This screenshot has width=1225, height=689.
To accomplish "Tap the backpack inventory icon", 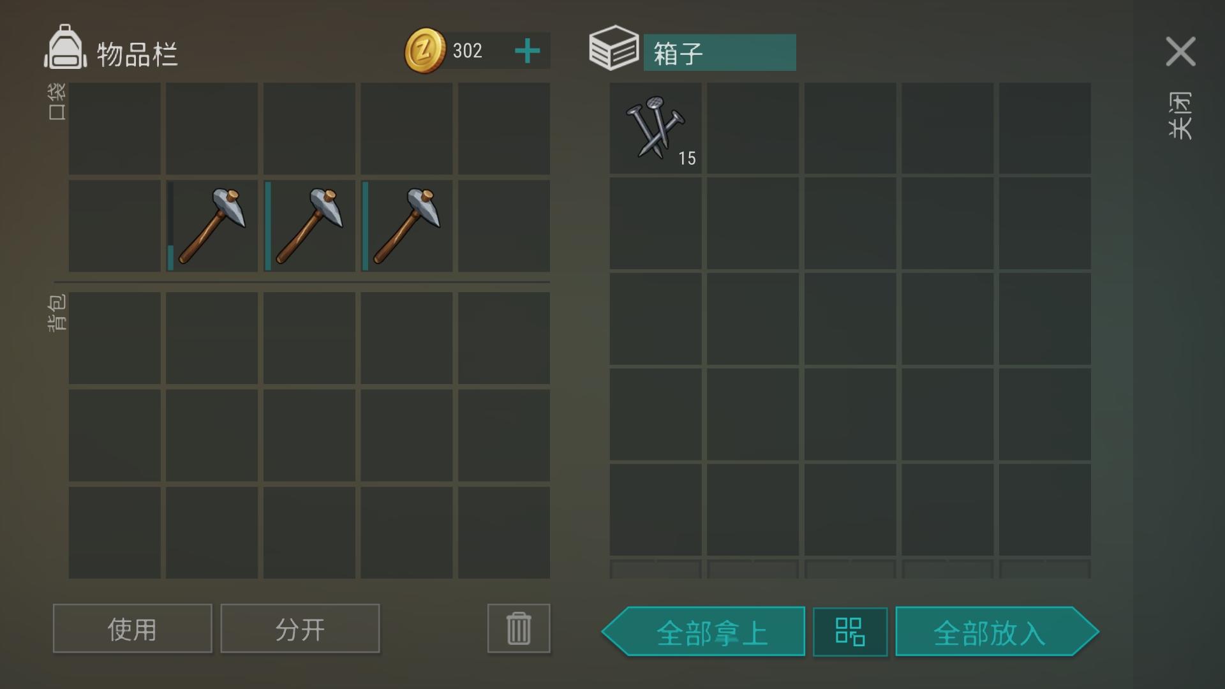I will 65,47.
